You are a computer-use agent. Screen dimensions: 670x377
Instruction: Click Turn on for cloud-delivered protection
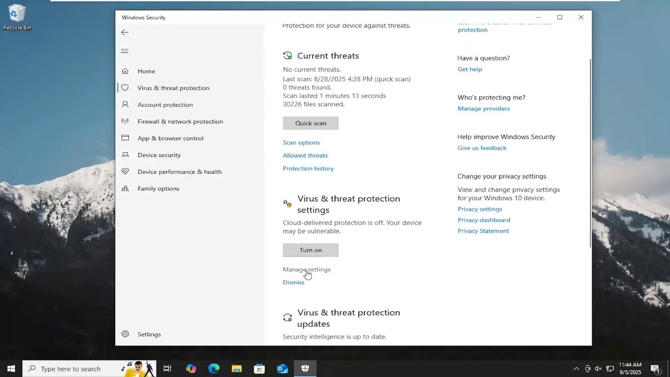[x=311, y=250]
